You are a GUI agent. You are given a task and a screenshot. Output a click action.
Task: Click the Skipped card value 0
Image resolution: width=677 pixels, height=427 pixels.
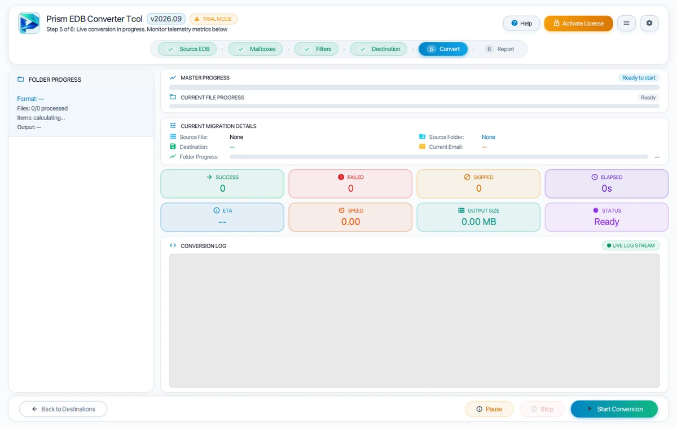pyautogui.click(x=478, y=188)
